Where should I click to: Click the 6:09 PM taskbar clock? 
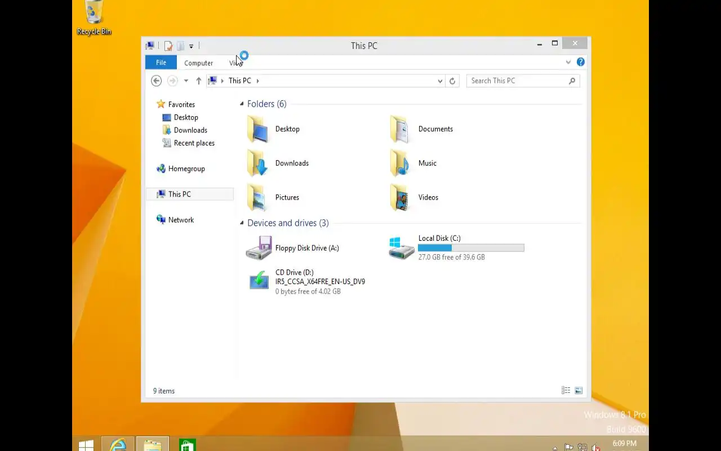tap(624, 444)
